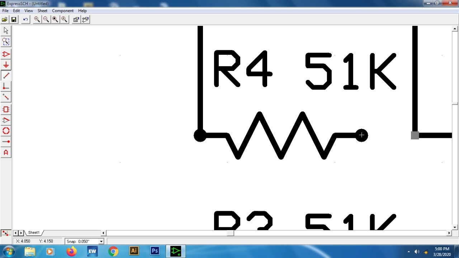Open the EW app in taskbar
459x258 pixels.
point(92,252)
